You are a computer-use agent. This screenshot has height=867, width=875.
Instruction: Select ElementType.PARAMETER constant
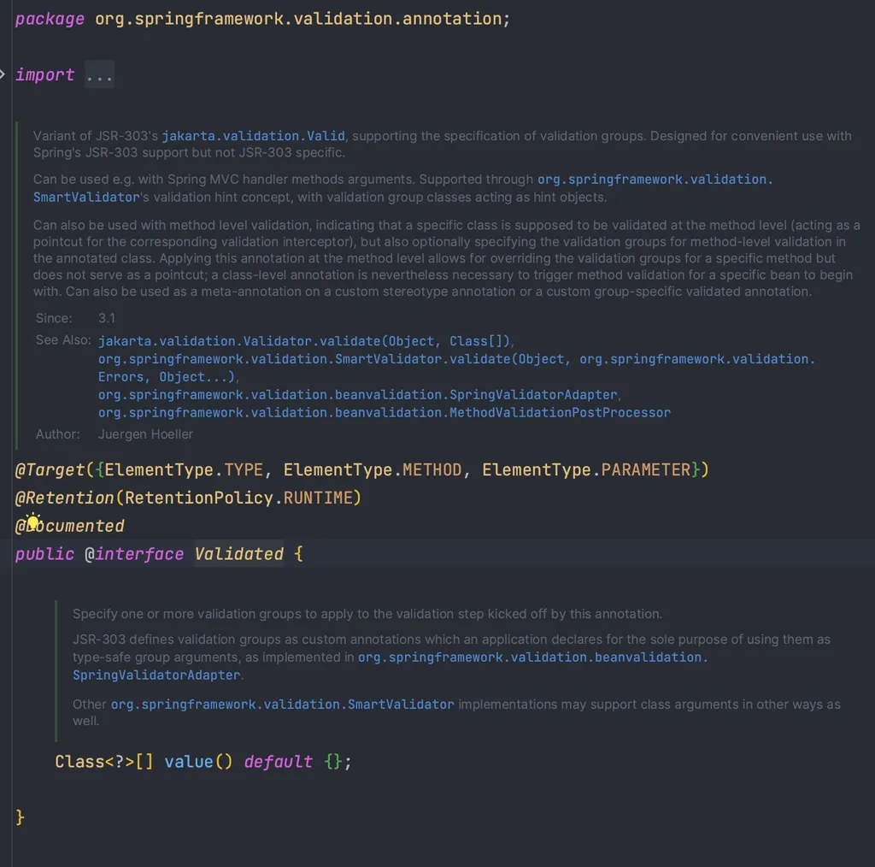pos(586,469)
